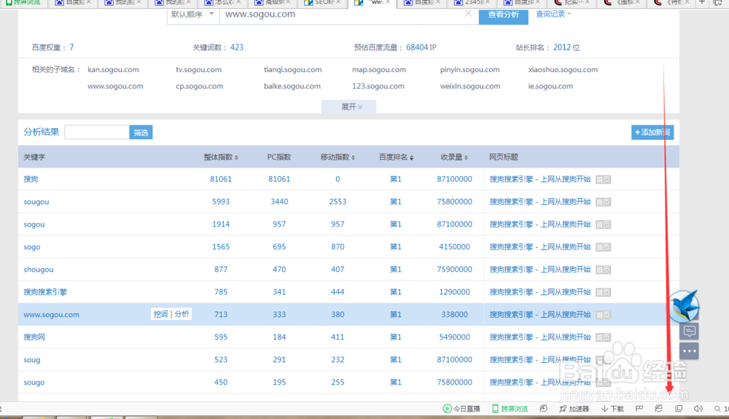
Task: Open subdomain 123.sogou.com
Action: pyautogui.click(x=378, y=87)
